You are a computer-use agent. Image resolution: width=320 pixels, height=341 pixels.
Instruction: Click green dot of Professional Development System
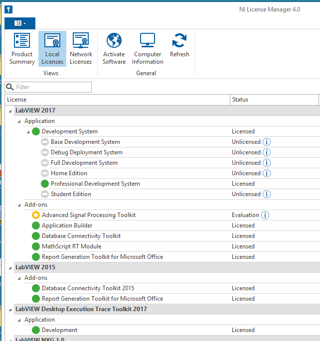[x=45, y=184]
